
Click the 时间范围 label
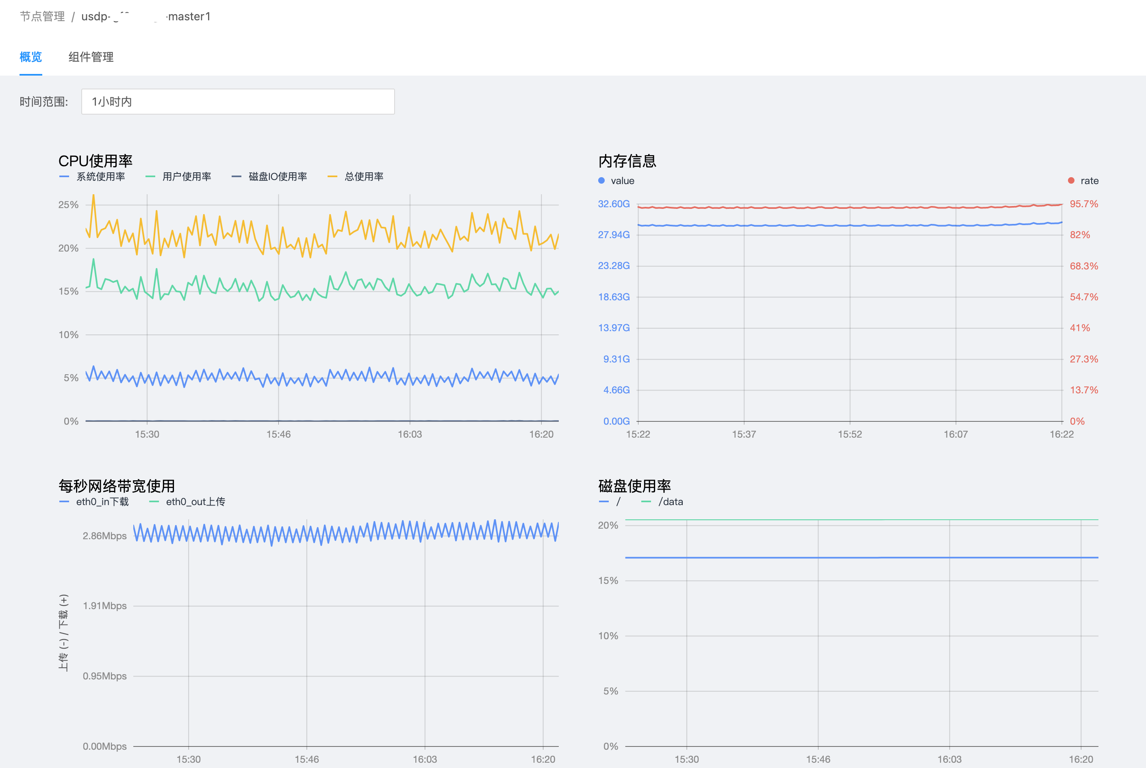[43, 102]
